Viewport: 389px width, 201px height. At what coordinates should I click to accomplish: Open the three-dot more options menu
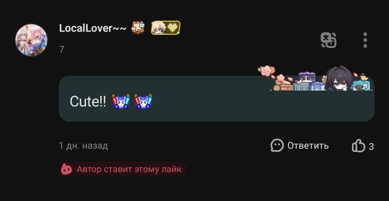365,40
